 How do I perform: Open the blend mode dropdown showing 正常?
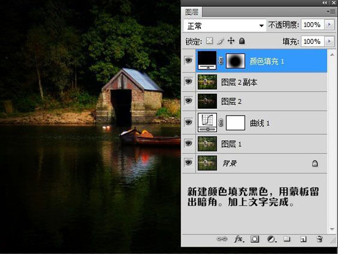pyautogui.click(x=225, y=26)
